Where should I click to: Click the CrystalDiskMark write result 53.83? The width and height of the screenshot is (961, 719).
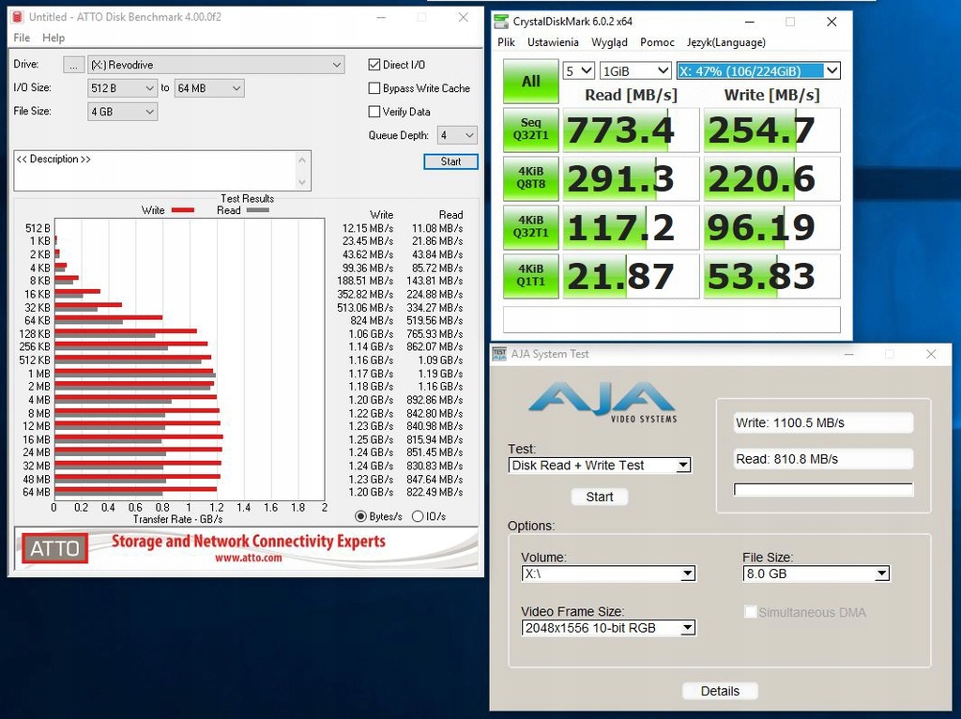tap(771, 277)
